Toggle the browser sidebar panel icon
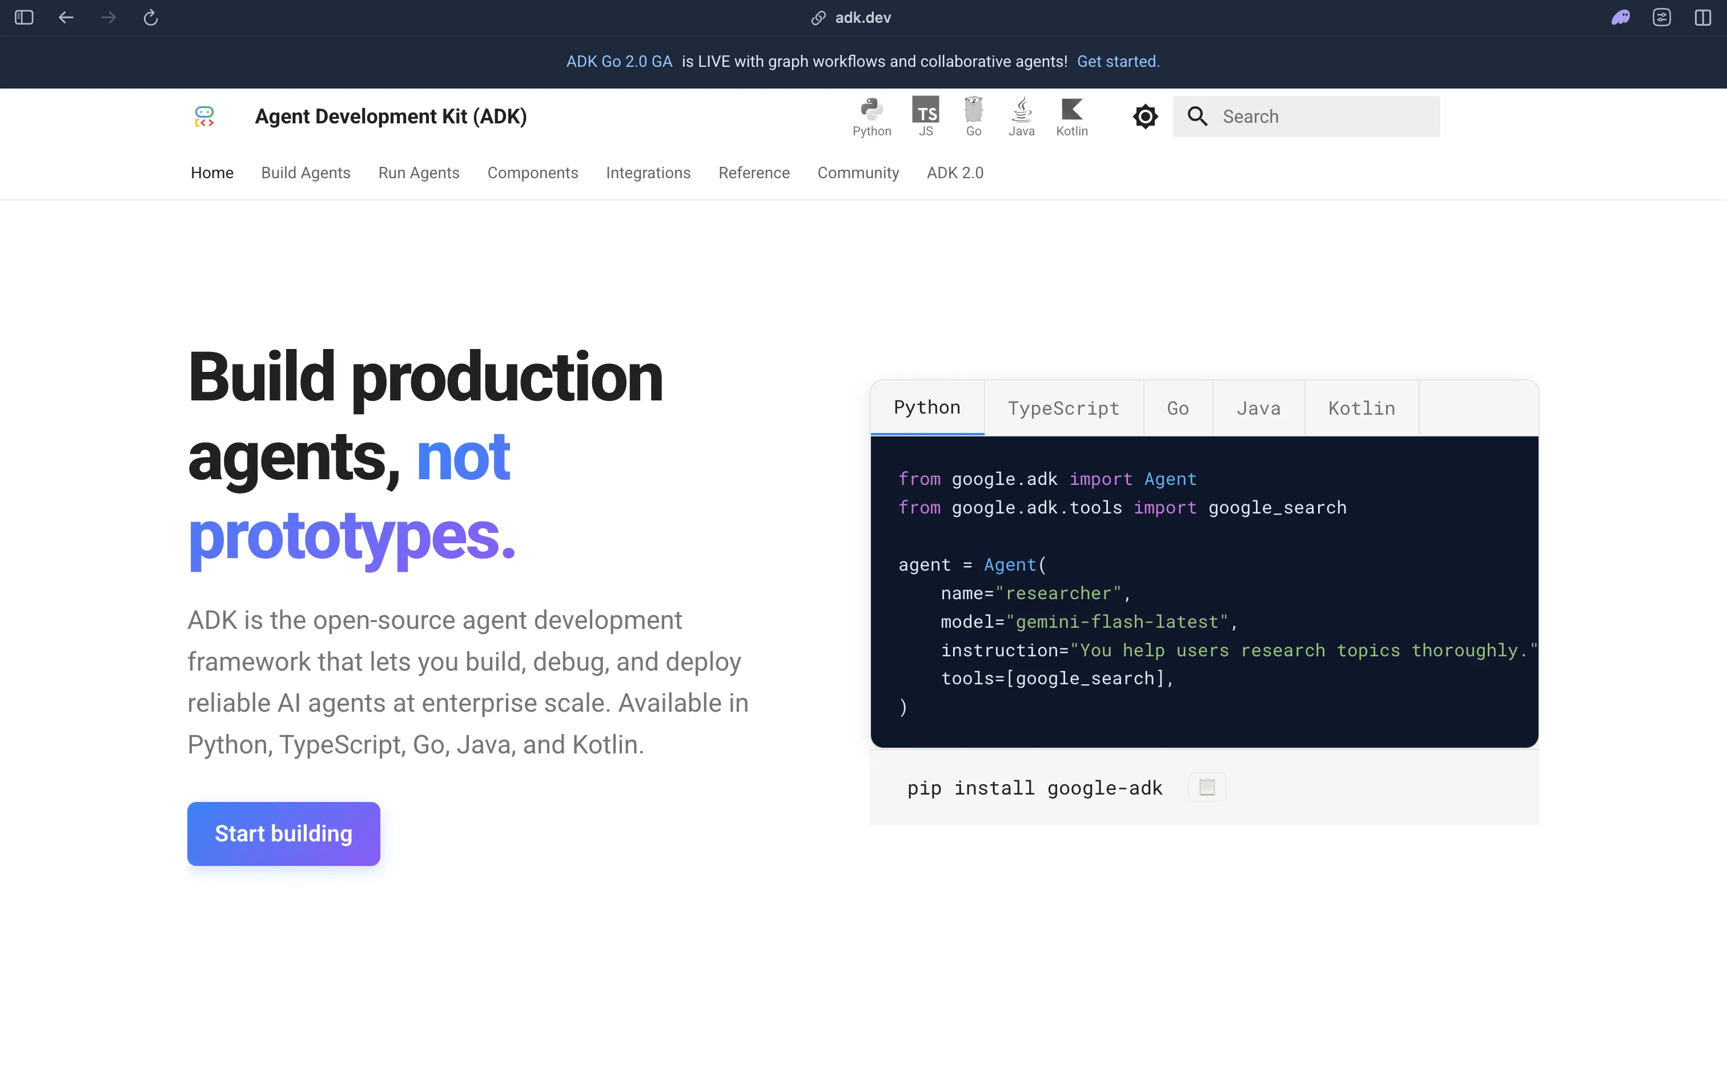 click(23, 17)
